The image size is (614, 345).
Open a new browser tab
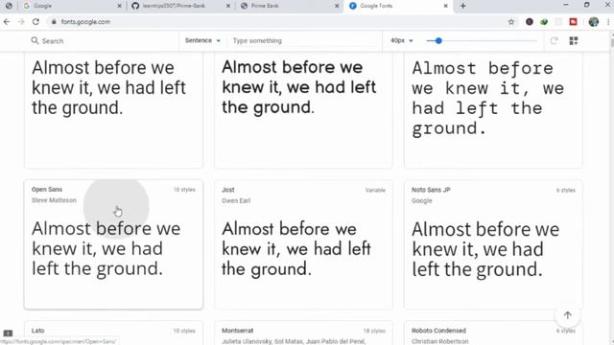462,6
